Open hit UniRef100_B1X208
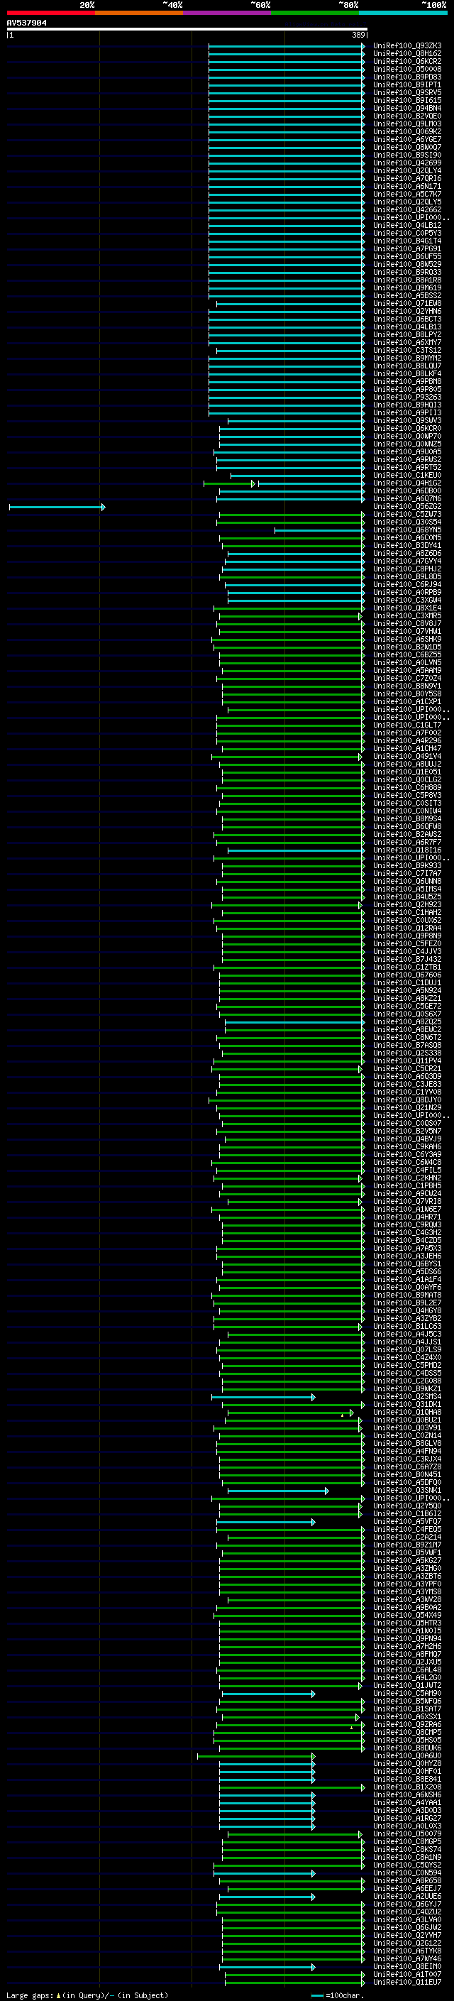Viewport: 454px width, 2001px height. [407, 1787]
